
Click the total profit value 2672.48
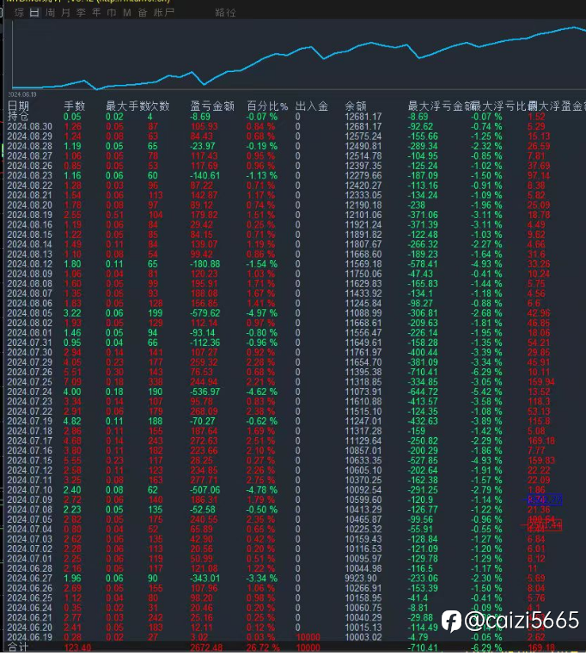coord(207,647)
